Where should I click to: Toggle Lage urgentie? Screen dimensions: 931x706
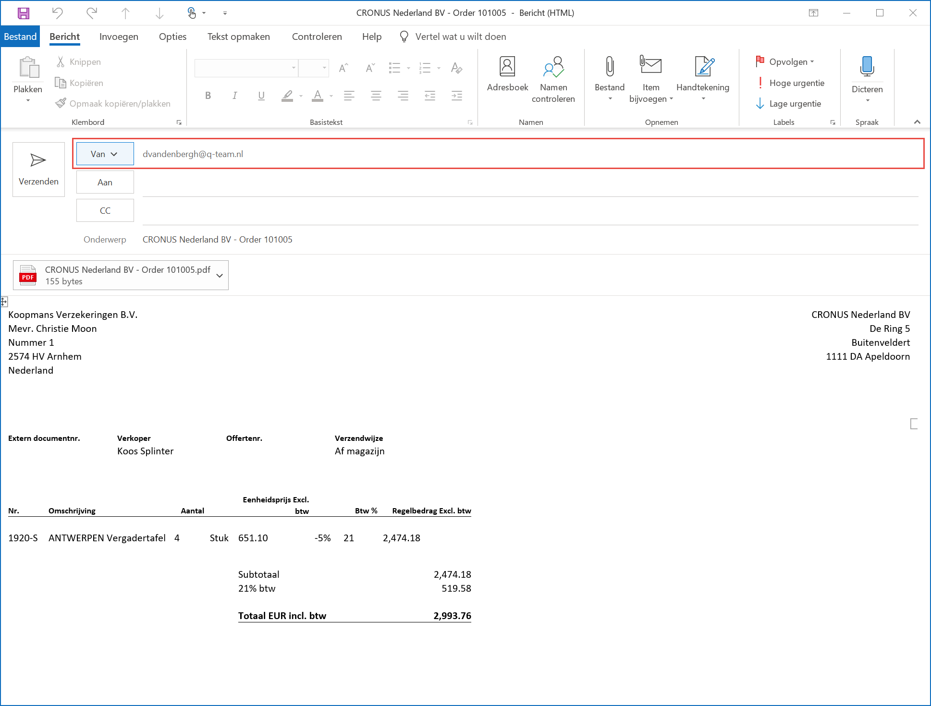[788, 103]
